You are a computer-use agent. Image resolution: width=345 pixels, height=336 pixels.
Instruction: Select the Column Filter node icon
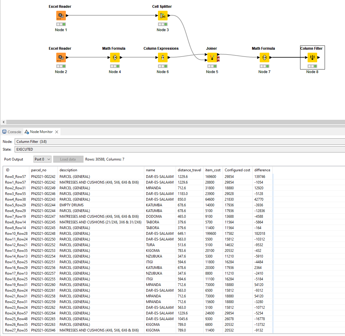click(x=312, y=57)
